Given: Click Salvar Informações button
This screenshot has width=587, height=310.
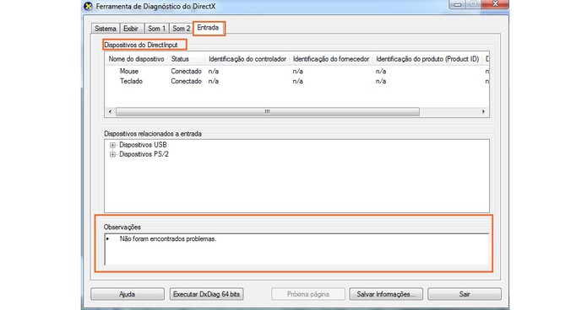Looking at the screenshot, I should click(x=386, y=294).
